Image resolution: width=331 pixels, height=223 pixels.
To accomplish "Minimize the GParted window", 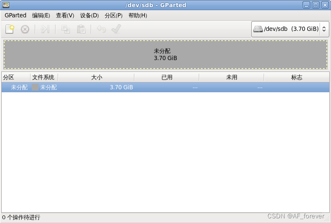I will pos(306,5).
